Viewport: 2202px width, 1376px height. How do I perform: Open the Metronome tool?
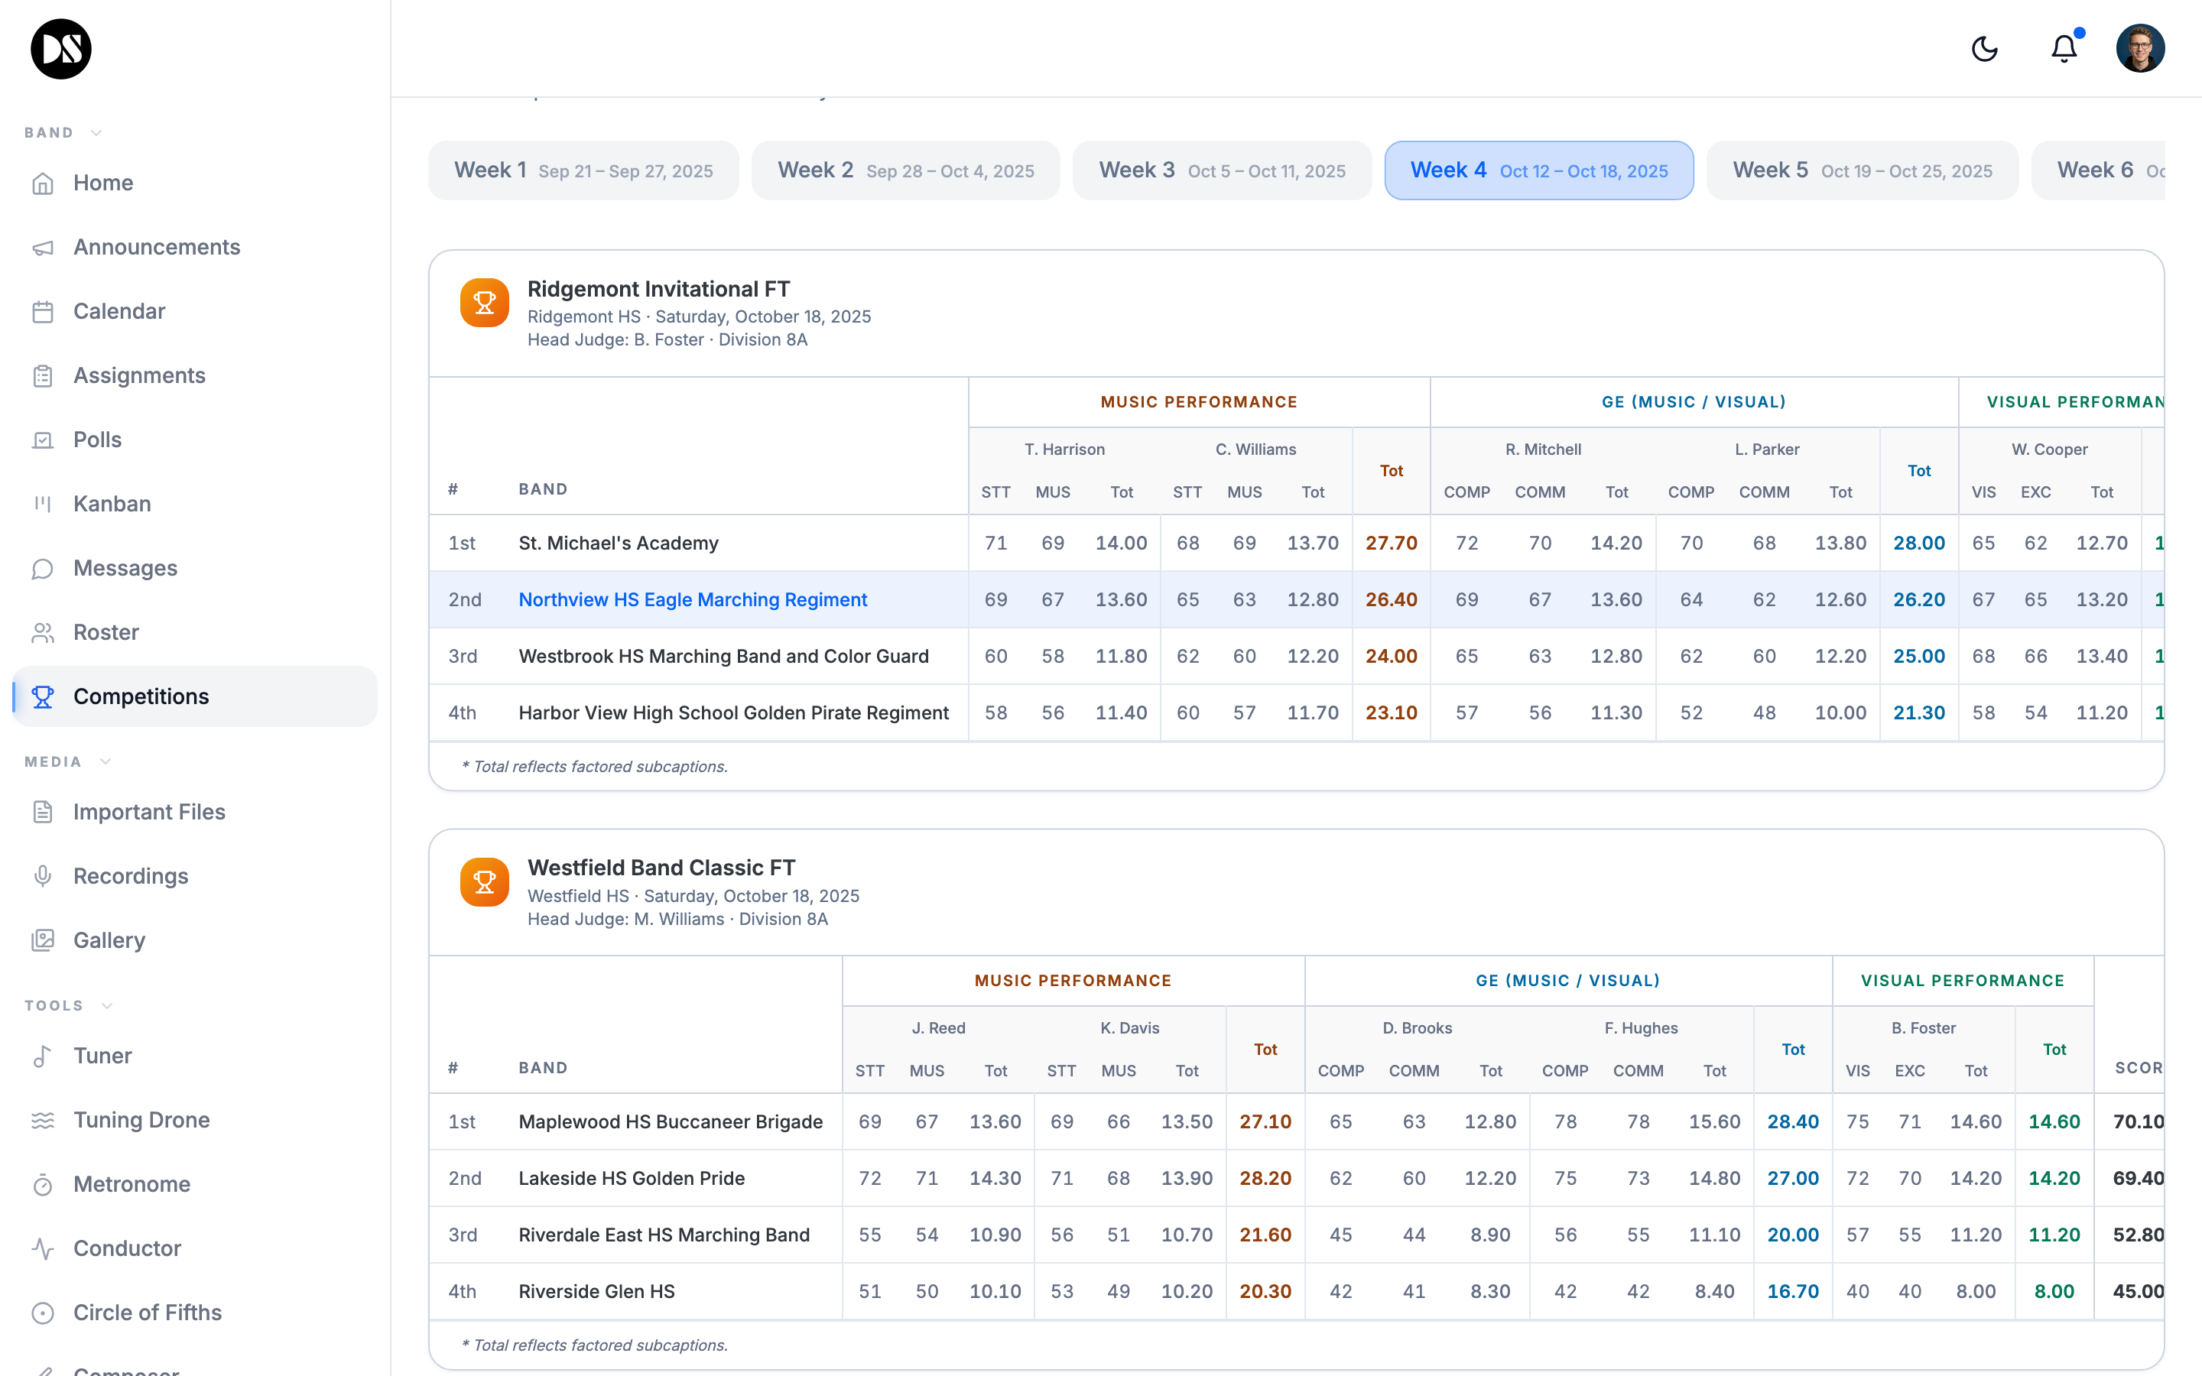coord(132,1184)
